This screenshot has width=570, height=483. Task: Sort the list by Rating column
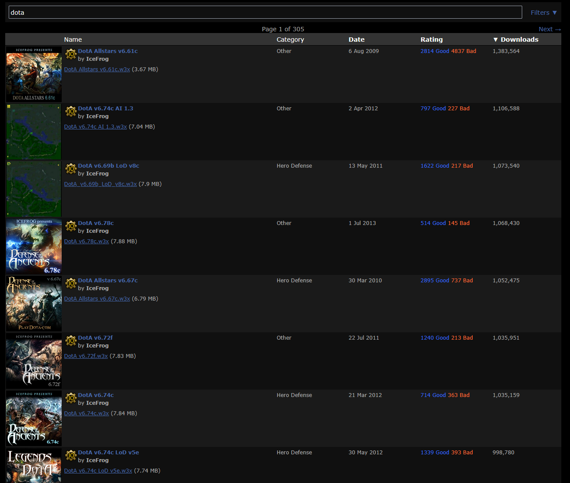pyautogui.click(x=431, y=40)
